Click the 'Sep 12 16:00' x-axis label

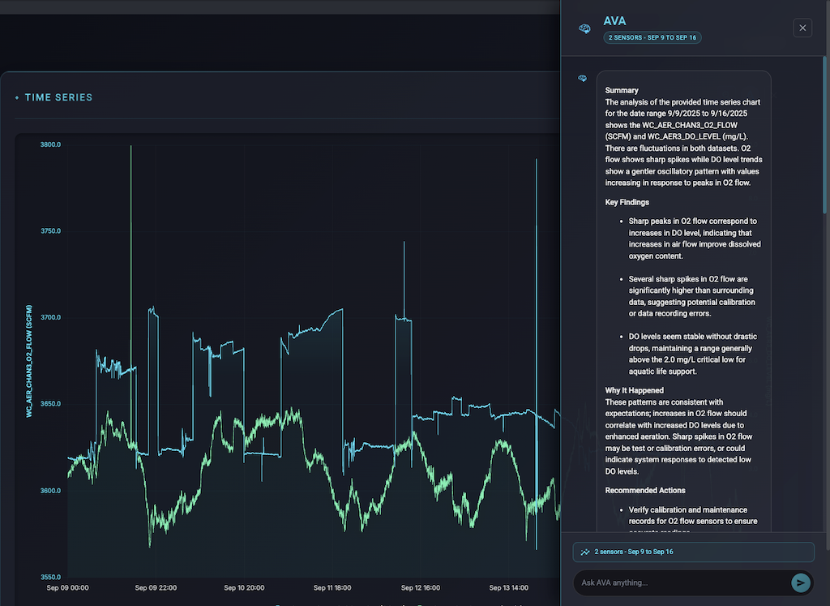(420, 587)
